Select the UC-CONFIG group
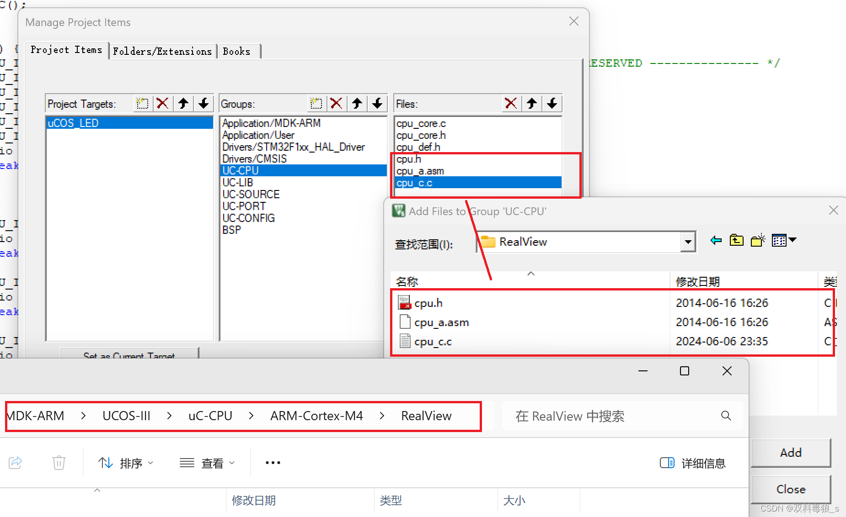The width and height of the screenshot is (846, 517). click(249, 218)
